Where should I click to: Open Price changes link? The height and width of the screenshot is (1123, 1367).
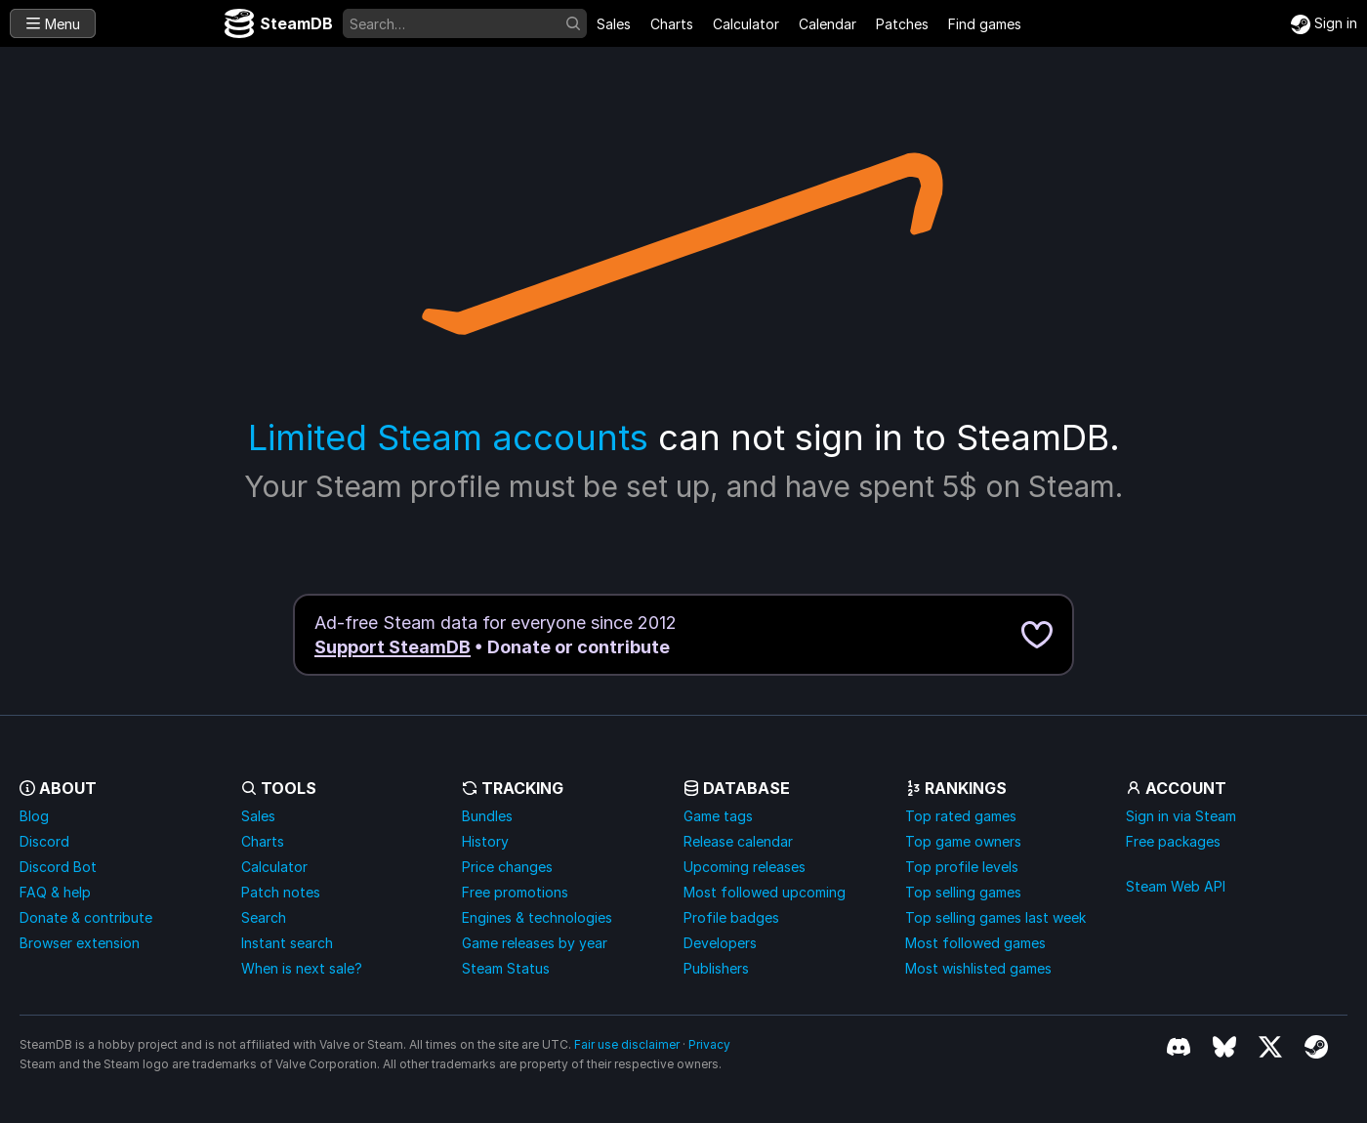coord(507,867)
